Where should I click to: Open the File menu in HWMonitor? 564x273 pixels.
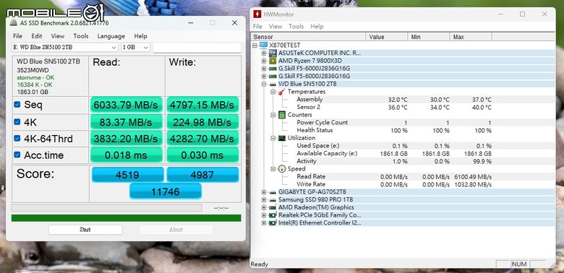tap(257, 26)
